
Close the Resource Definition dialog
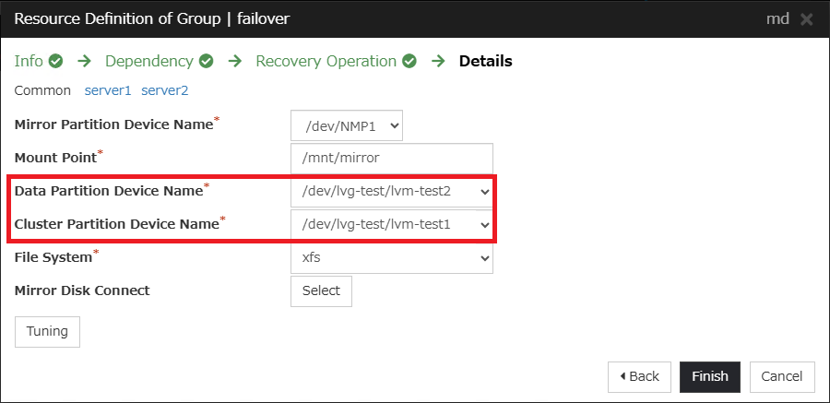[806, 19]
